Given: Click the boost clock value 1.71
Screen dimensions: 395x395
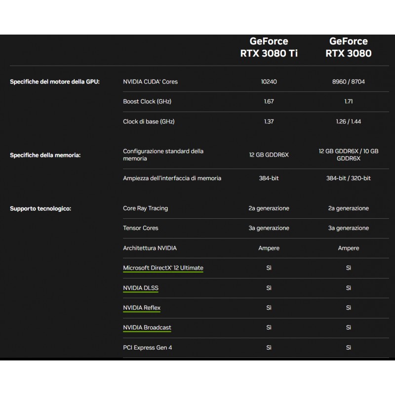Looking at the screenshot, I should [x=349, y=102].
